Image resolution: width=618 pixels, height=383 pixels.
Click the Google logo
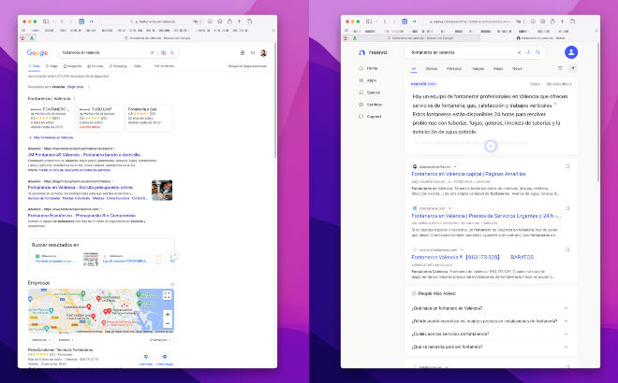(37, 53)
